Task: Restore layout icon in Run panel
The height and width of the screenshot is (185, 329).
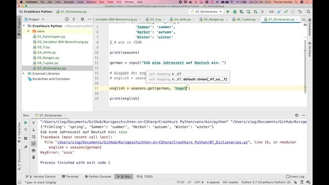Action: pyautogui.click(x=26, y=138)
